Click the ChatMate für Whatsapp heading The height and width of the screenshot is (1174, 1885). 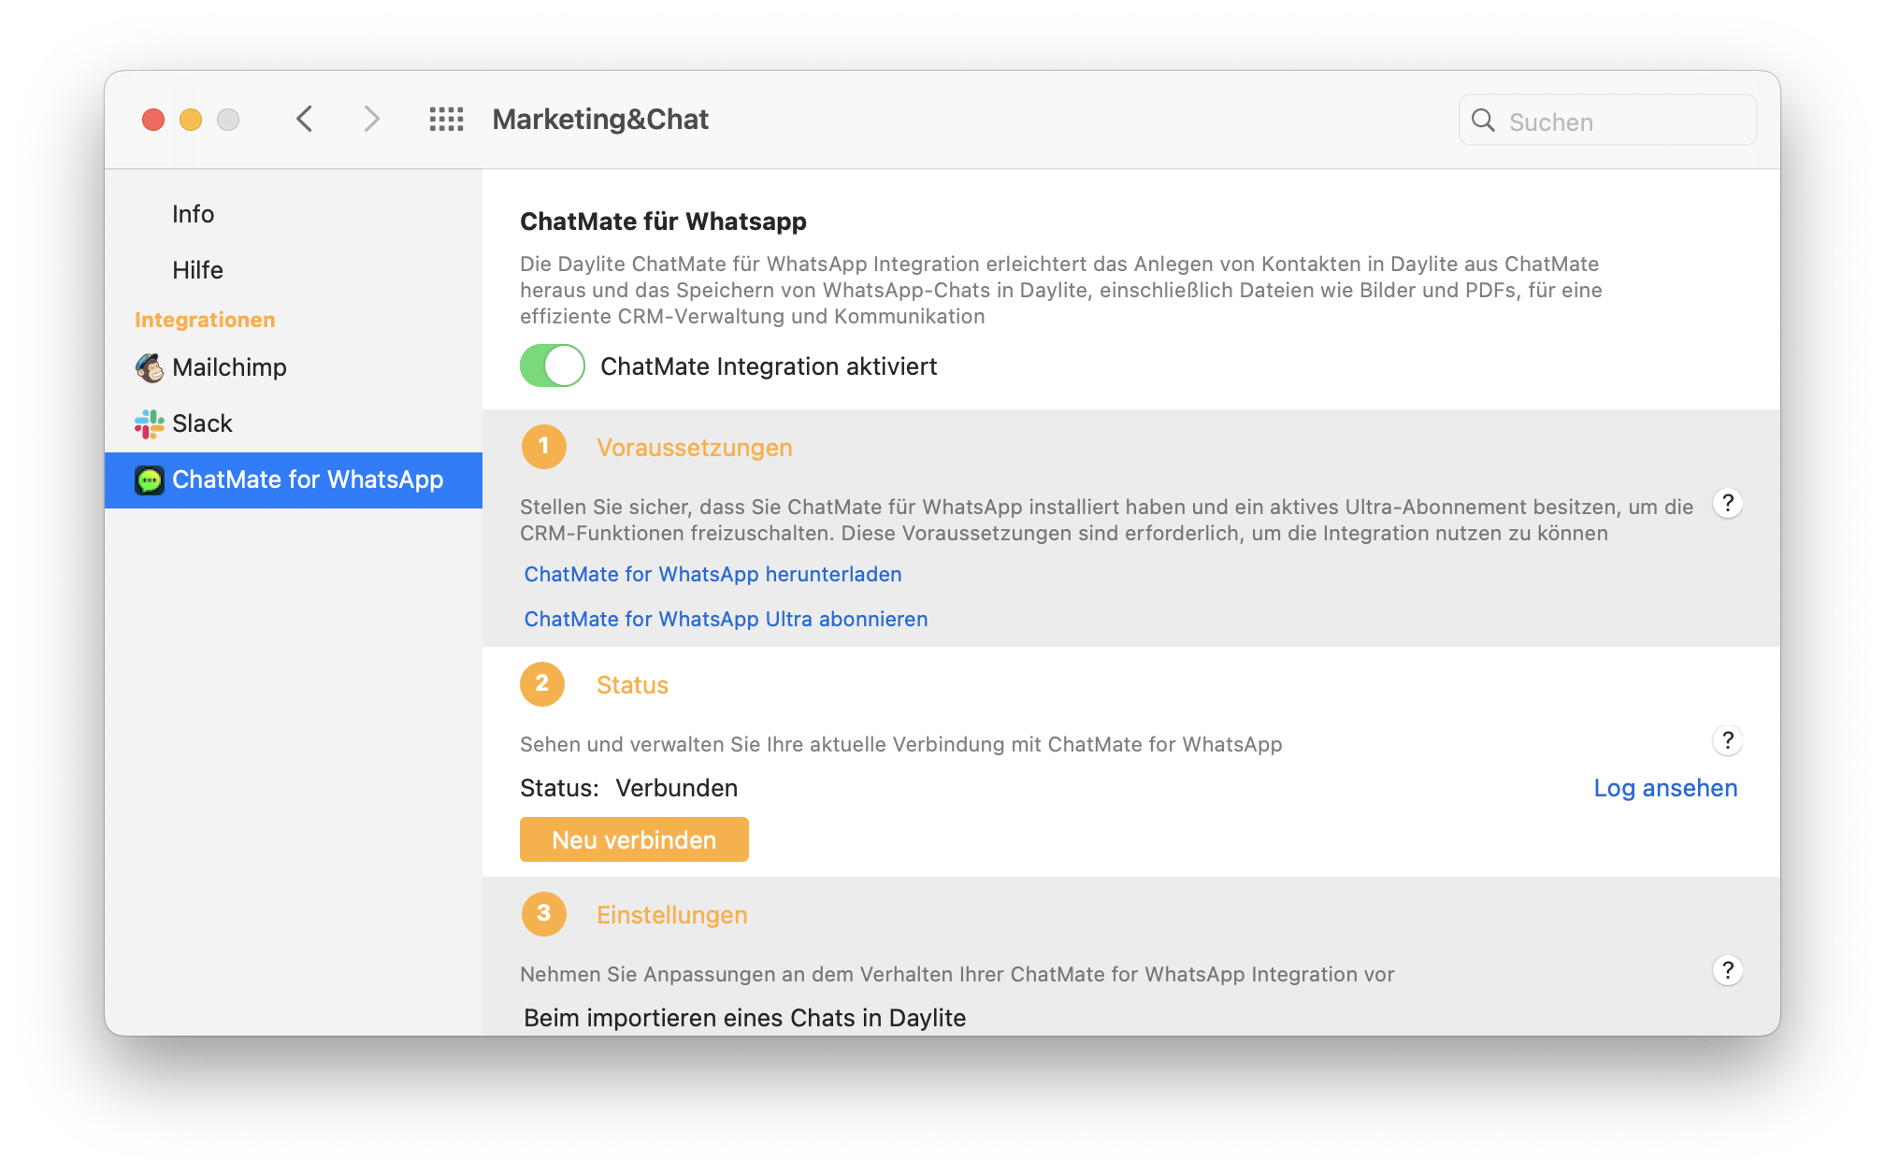663,222
